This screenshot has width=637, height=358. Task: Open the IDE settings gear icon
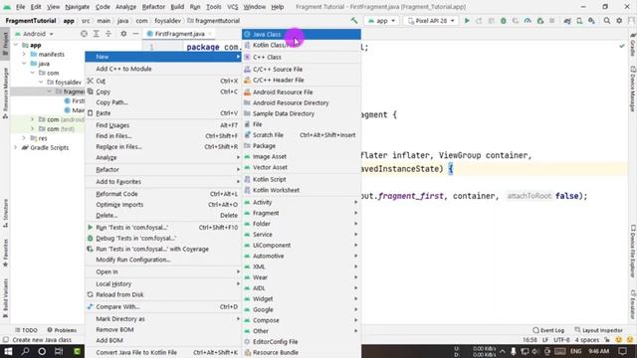pyautogui.click(x=619, y=21)
